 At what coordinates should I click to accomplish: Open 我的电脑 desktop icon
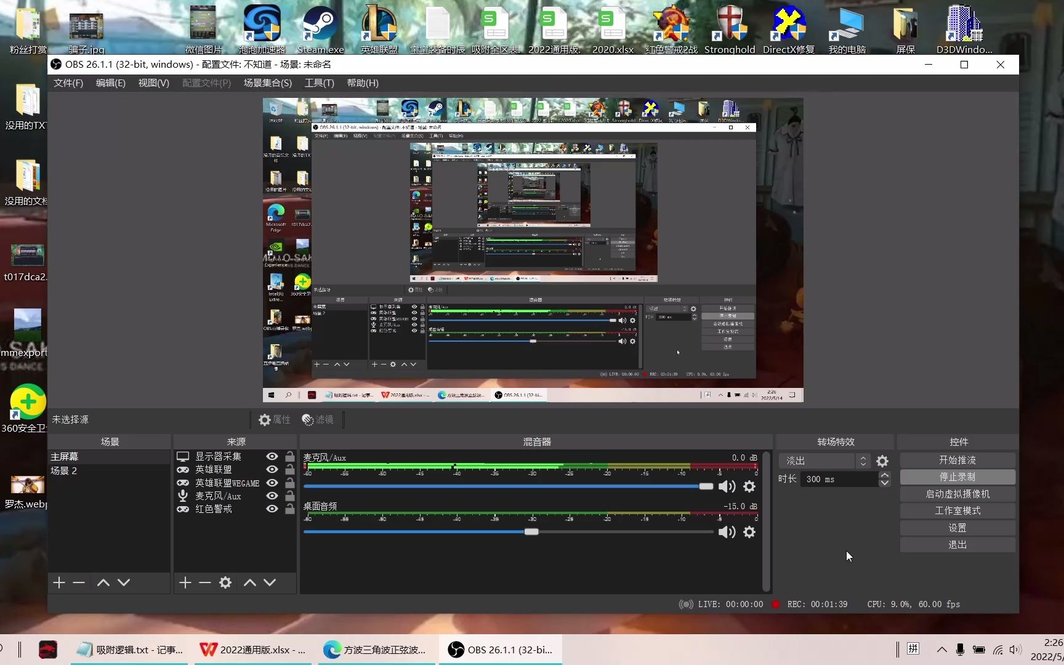coord(847,30)
